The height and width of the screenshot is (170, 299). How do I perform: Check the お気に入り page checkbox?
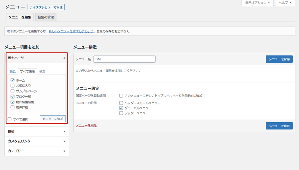(x=13, y=86)
